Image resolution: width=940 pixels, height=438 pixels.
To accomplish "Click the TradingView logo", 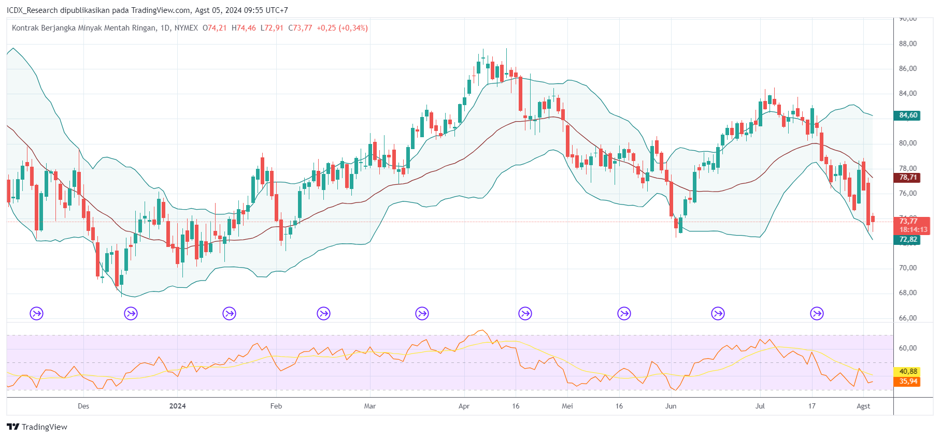I will click(37, 427).
